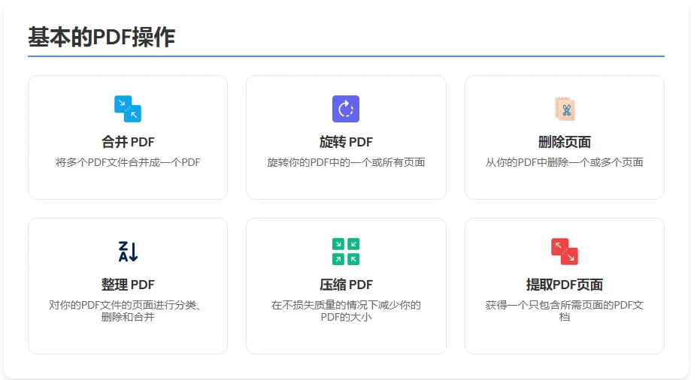Open the 整理 PDF title link
Screen dimensions: 697x380
point(128,285)
